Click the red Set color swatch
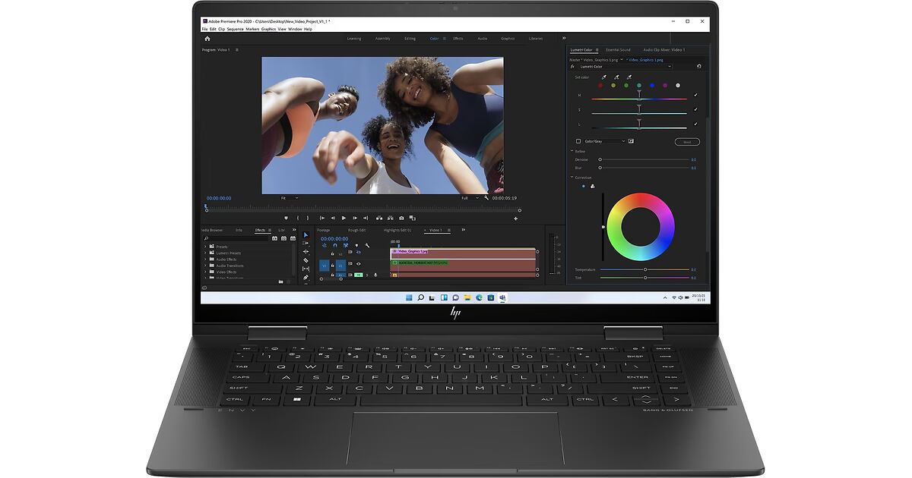This screenshot has width=912, height=478. click(600, 85)
